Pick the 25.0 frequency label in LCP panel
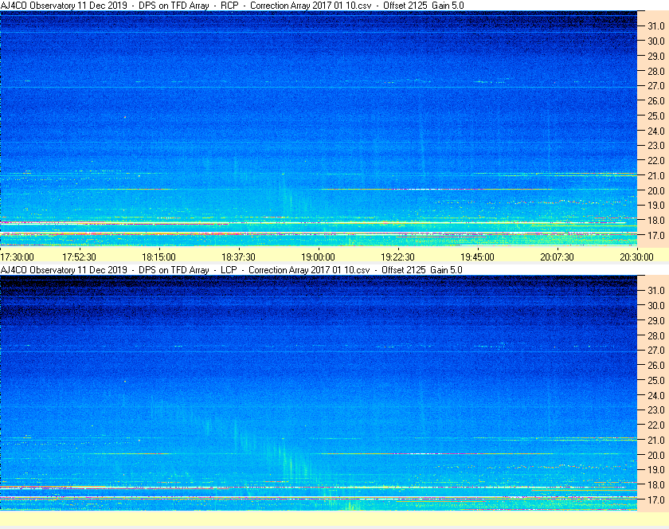Screen dimensions: 669x529 click(x=656, y=380)
